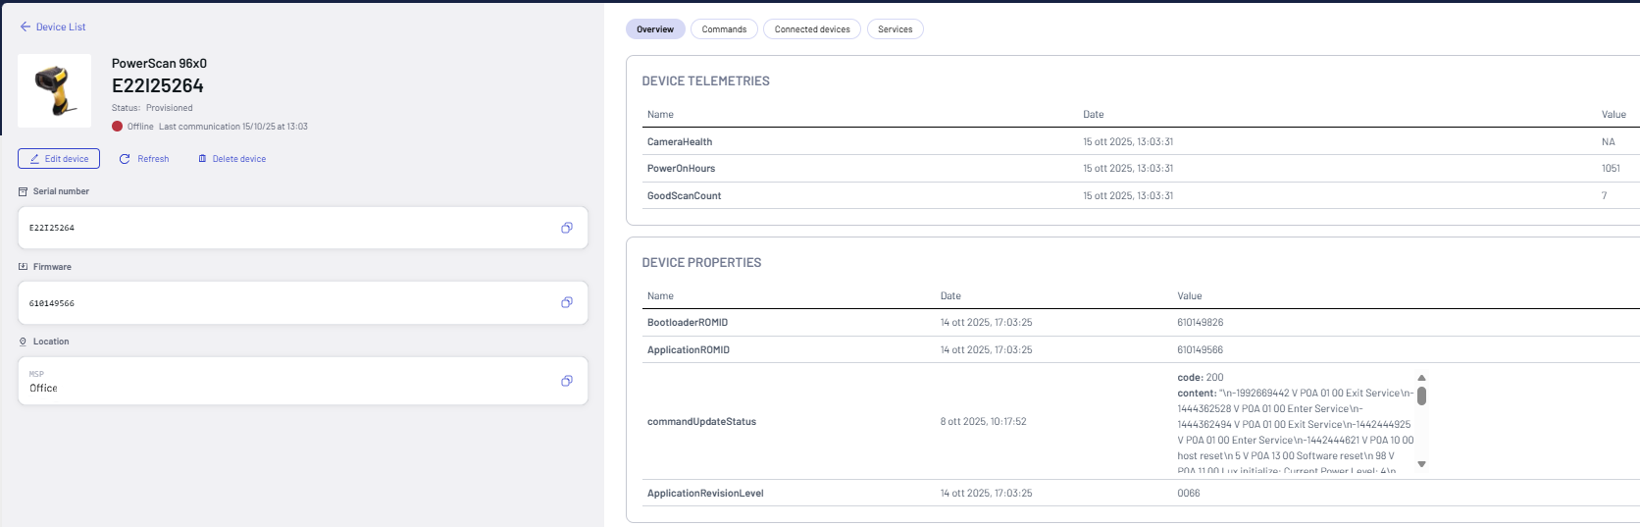Open the Connected devices tab
This screenshot has width=1640, height=527.
point(812,29)
